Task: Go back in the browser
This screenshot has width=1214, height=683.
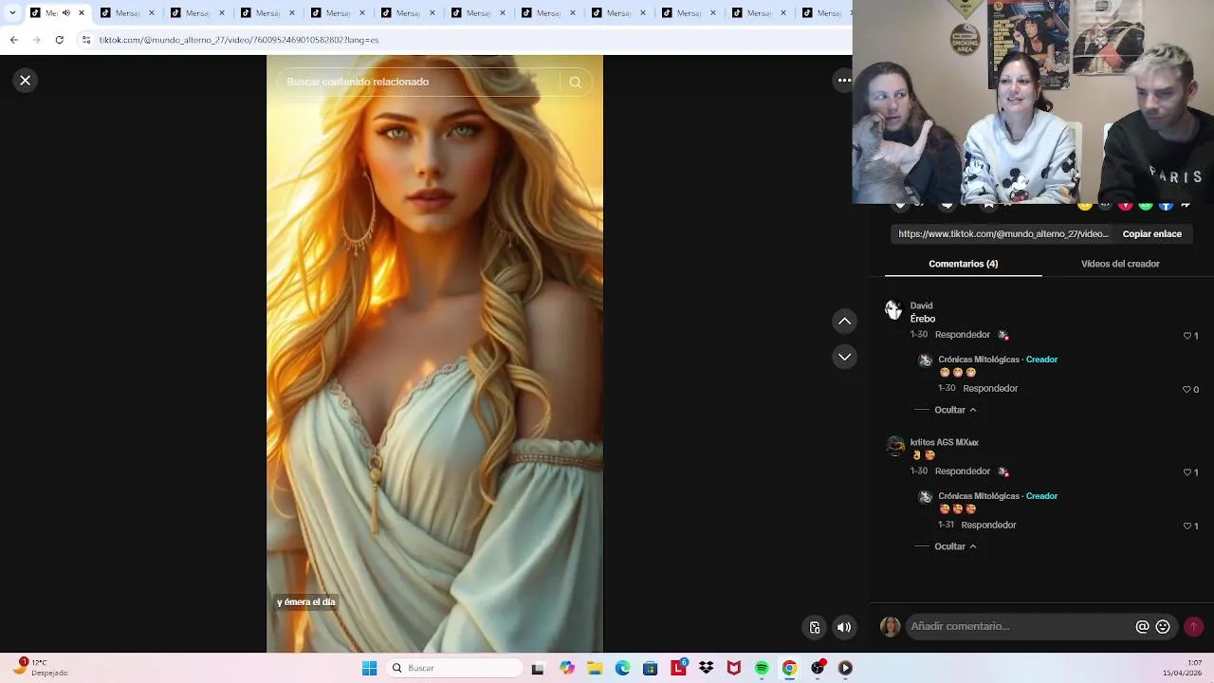Action: (x=13, y=40)
